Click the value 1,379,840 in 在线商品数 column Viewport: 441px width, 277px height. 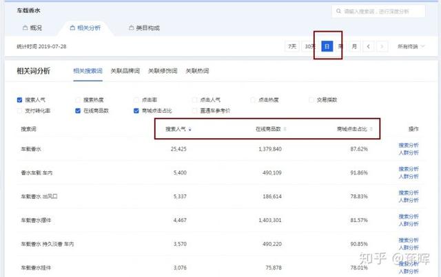click(x=270, y=149)
